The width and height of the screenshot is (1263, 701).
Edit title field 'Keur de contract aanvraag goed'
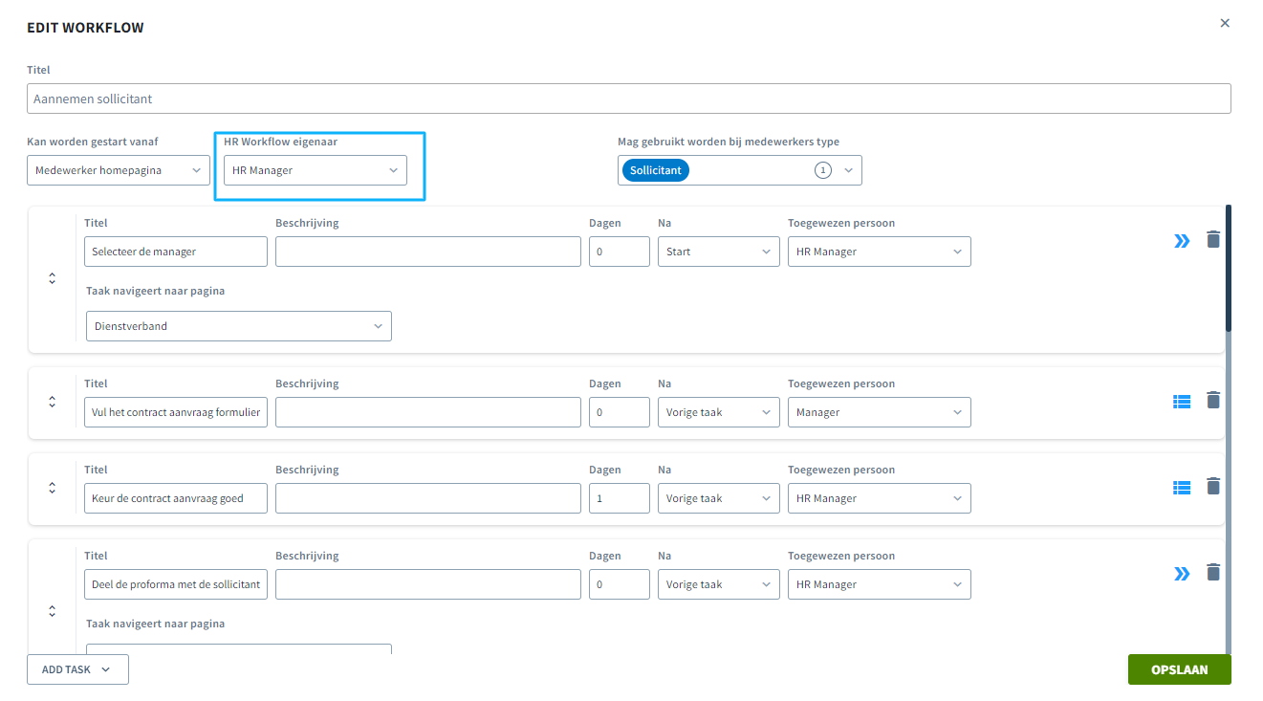point(176,498)
